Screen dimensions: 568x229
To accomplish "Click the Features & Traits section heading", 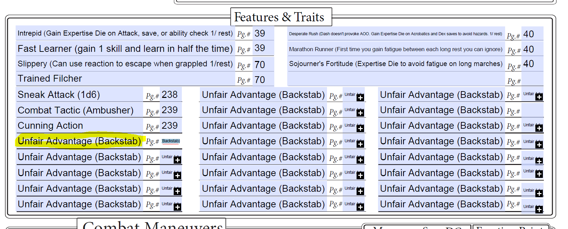I will (279, 17).
